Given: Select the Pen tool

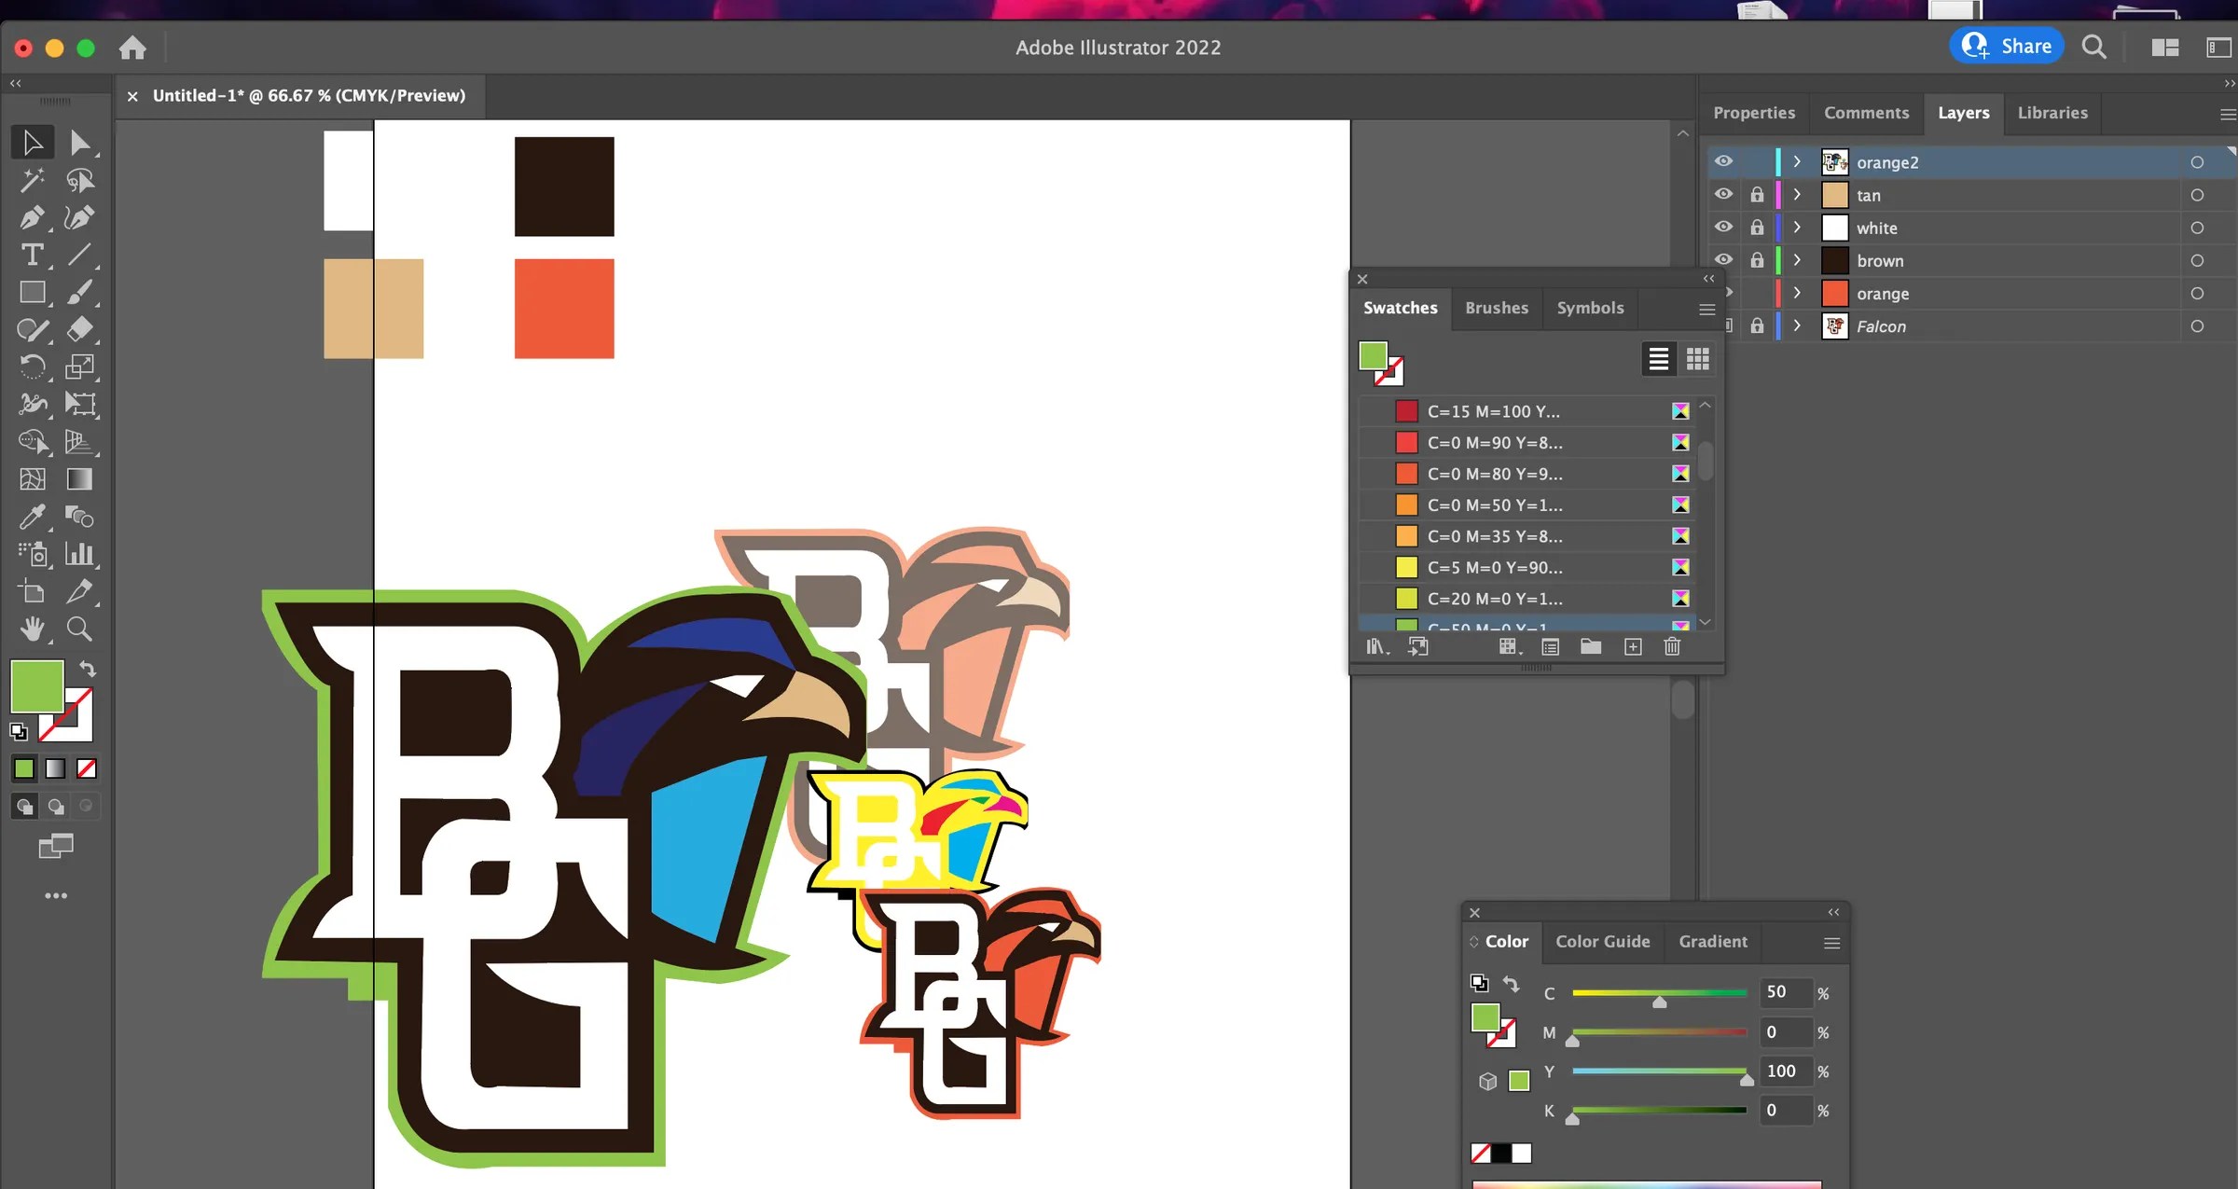Looking at the screenshot, I should coord(33,217).
